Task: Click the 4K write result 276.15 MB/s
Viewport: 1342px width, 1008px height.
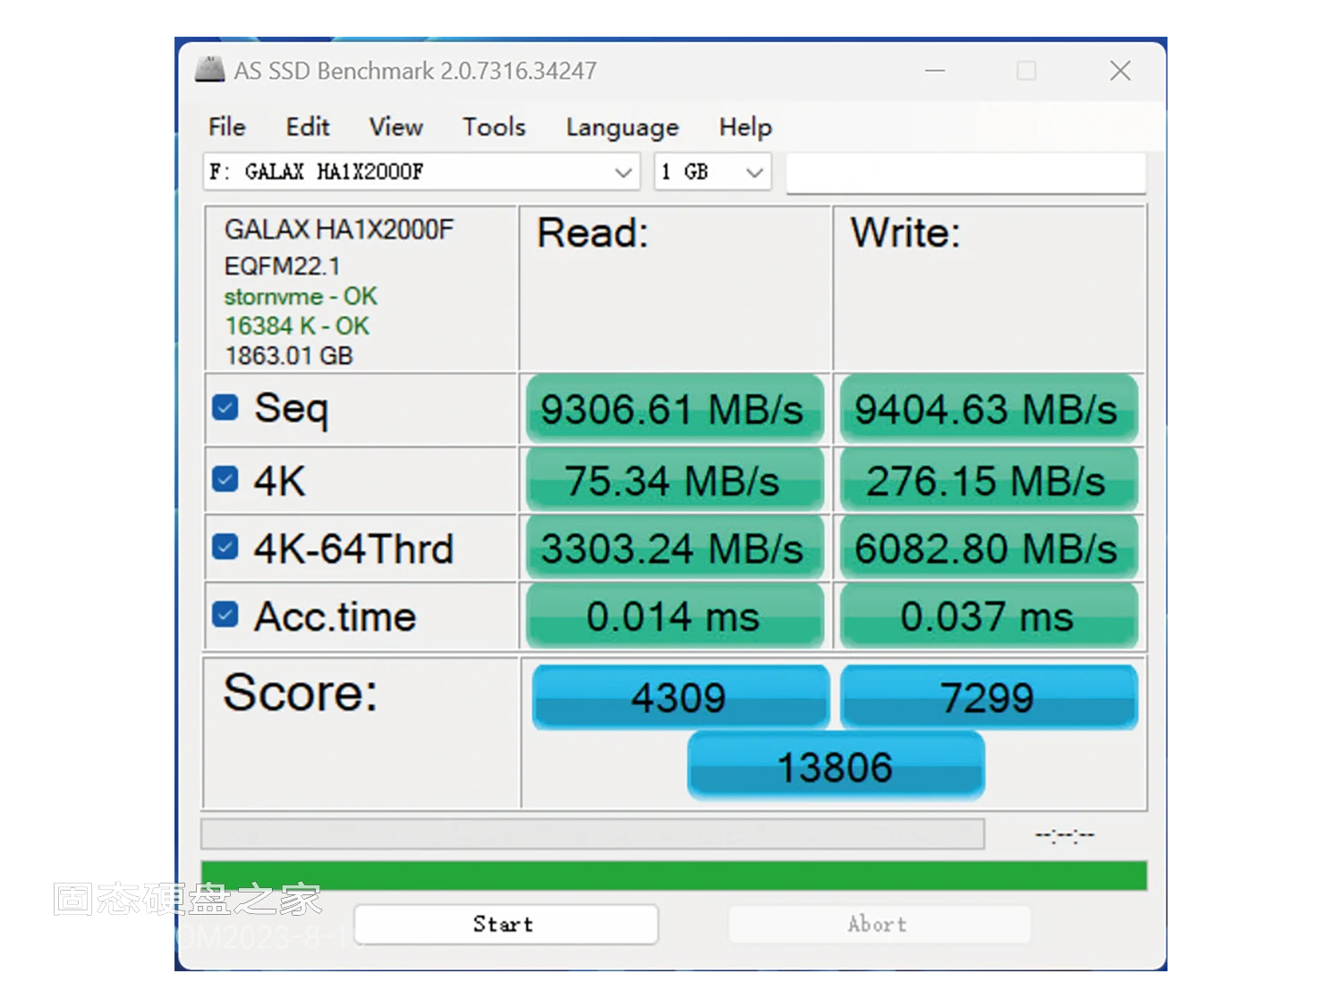Action: pyautogui.click(x=989, y=481)
